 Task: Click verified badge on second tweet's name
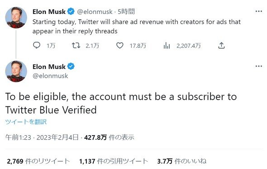(x=71, y=66)
